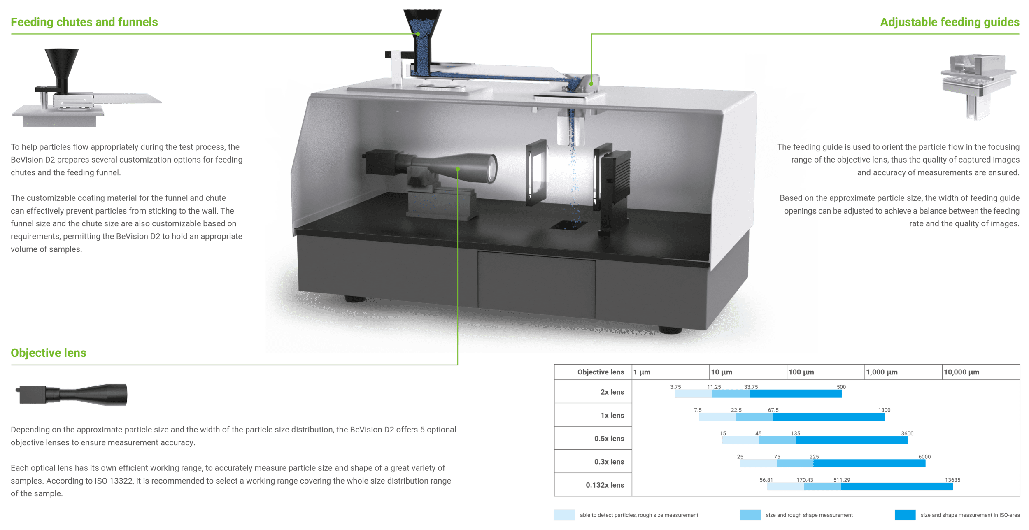Click the paragraph starting 'To help particles flow appropriately'
Image resolution: width=1029 pixels, height=530 pixels.
[x=127, y=160]
